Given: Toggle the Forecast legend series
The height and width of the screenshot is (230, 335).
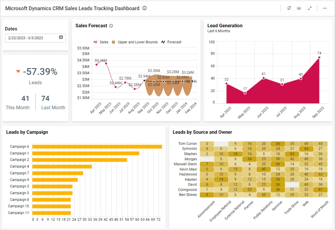Looking at the screenshot, I should coord(171,42).
